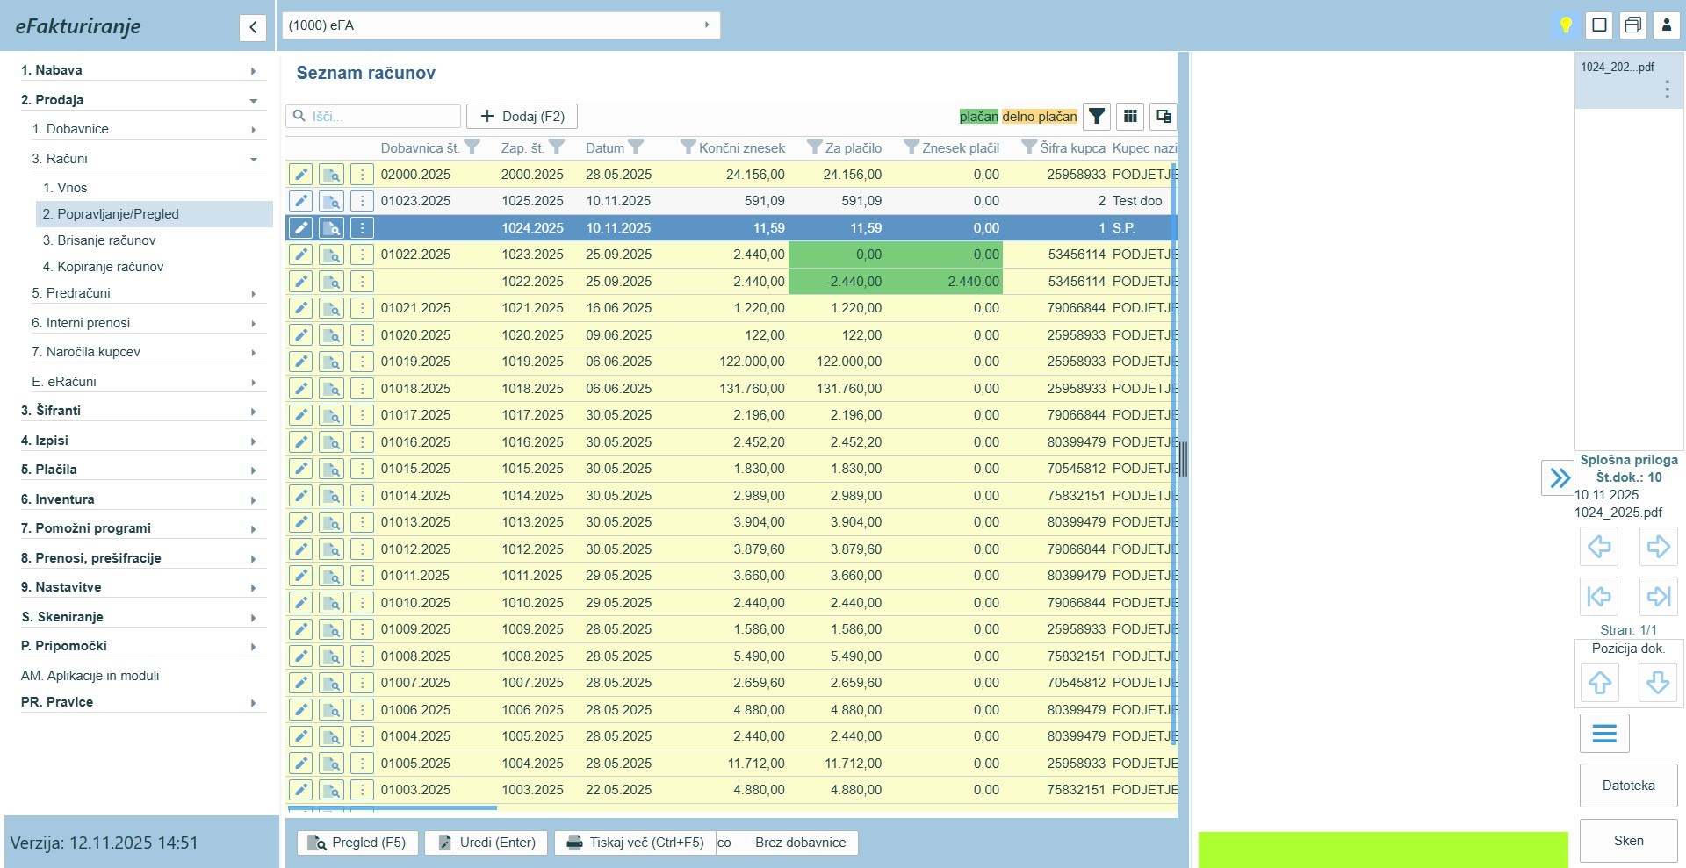Toggle the 'plačan' paid status filter
Image resolution: width=1686 pixels, height=868 pixels.
point(978,117)
